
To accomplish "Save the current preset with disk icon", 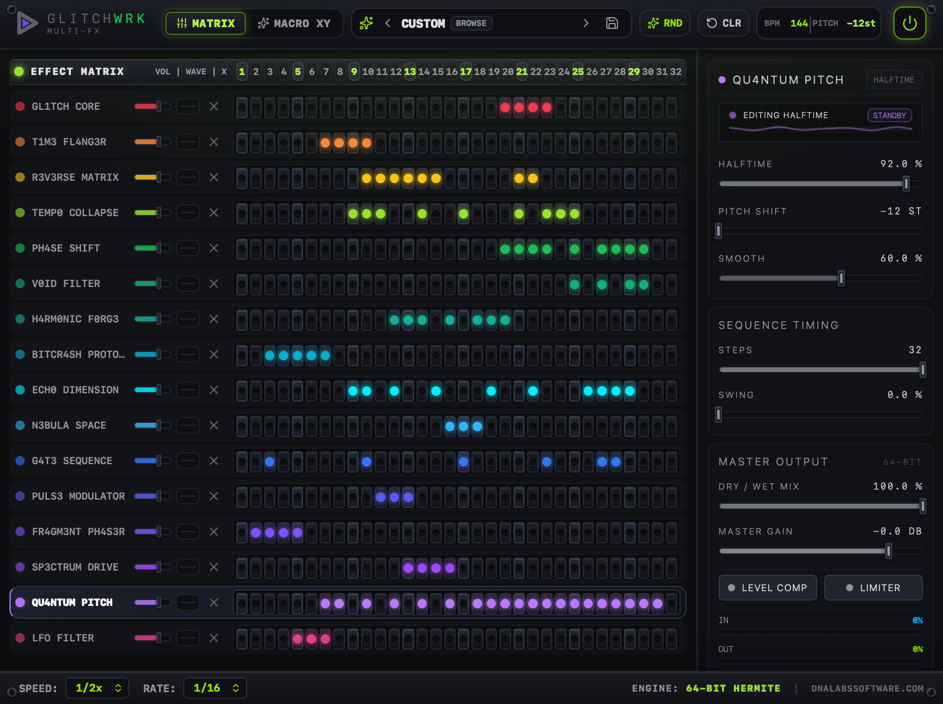I will click(612, 23).
